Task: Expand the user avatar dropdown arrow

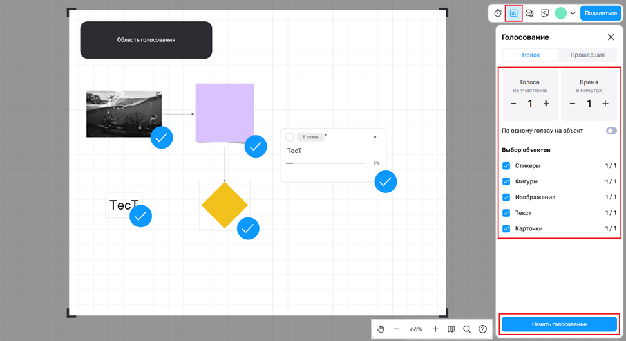Action: [x=573, y=13]
